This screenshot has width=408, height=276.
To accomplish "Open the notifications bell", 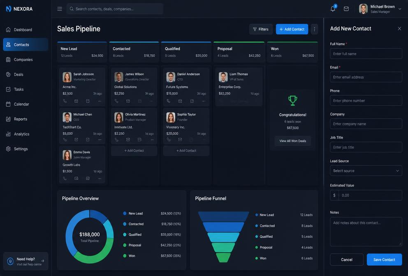I will (333, 9).
